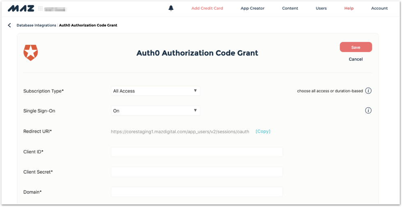Click the 'choose all access or duration-based' hint
Screen dimensions: 402x207
330,91
